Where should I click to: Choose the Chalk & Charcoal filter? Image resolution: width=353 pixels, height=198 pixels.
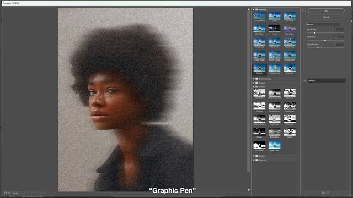point(275,94)
